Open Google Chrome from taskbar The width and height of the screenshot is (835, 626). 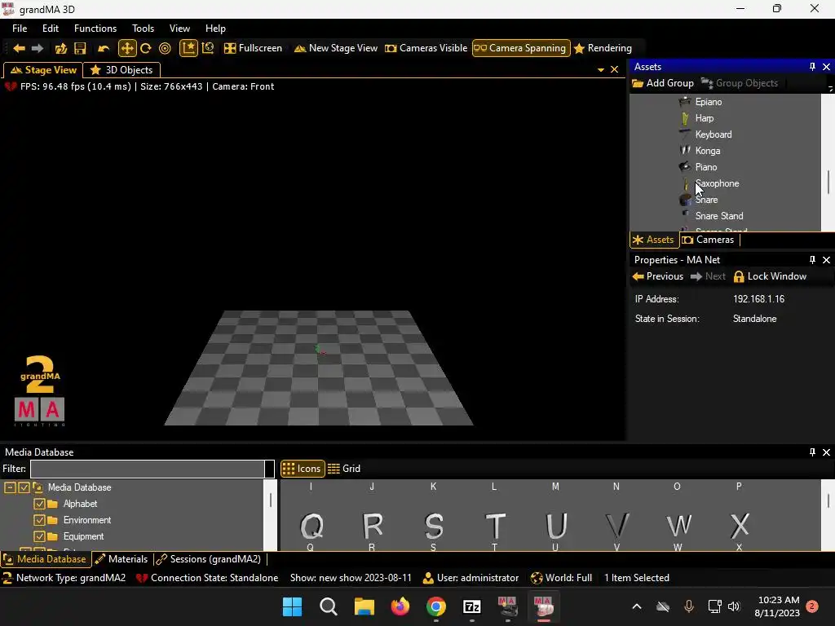coord(435,606)
